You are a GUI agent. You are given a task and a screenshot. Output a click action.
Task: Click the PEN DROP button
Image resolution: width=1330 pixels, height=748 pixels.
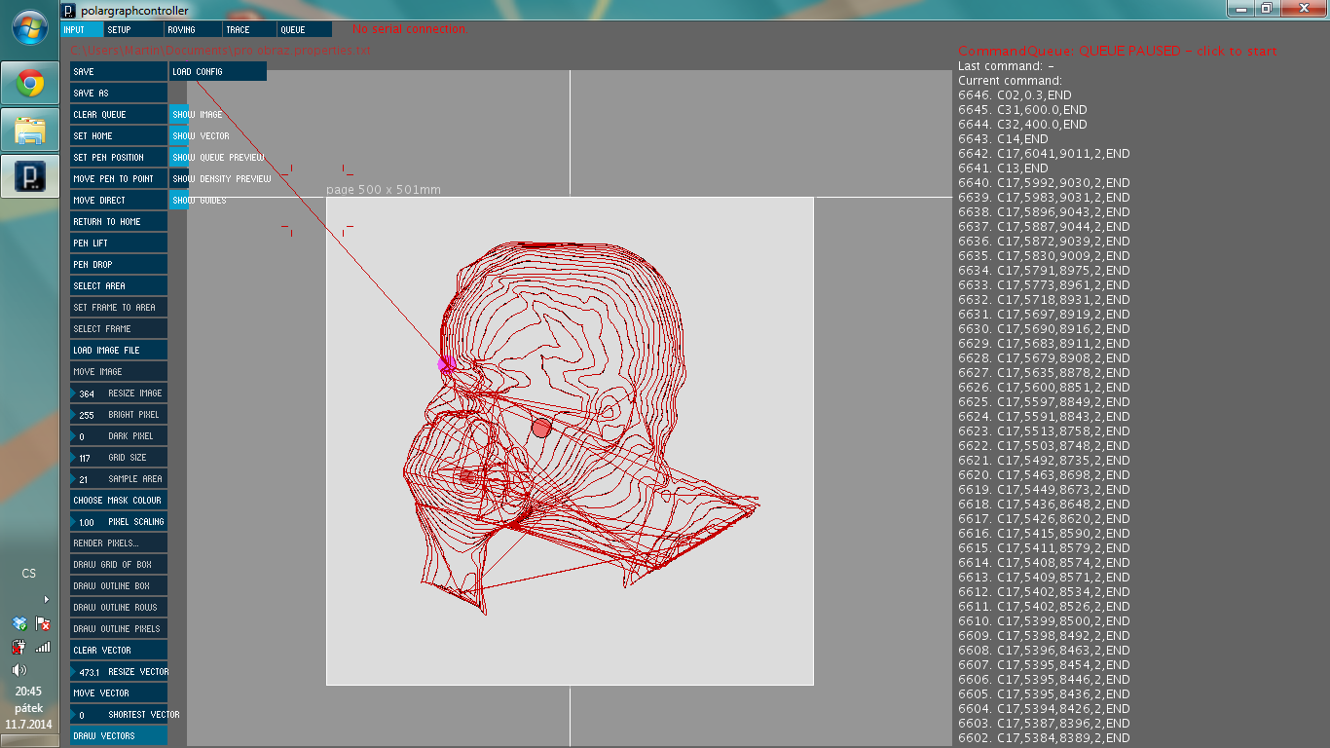pos(119,264)
